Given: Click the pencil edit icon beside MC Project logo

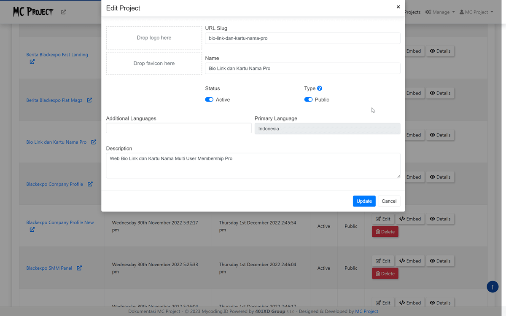Looking at the screenshot, I should 63,12.
